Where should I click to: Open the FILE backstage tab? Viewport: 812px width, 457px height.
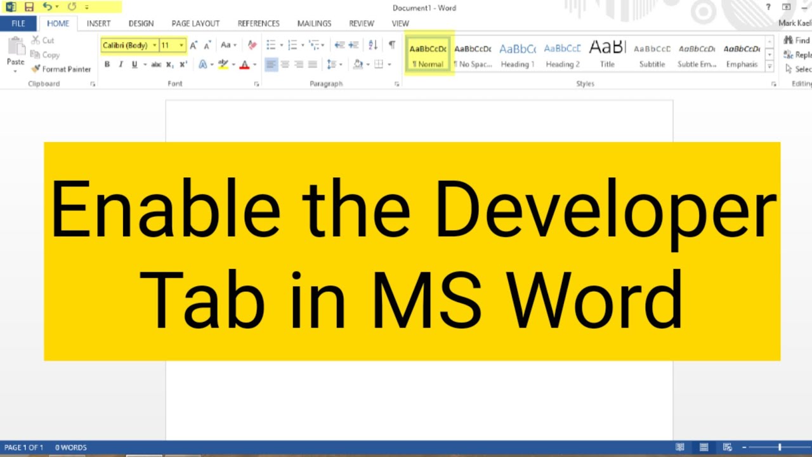[x=18, y=23]
